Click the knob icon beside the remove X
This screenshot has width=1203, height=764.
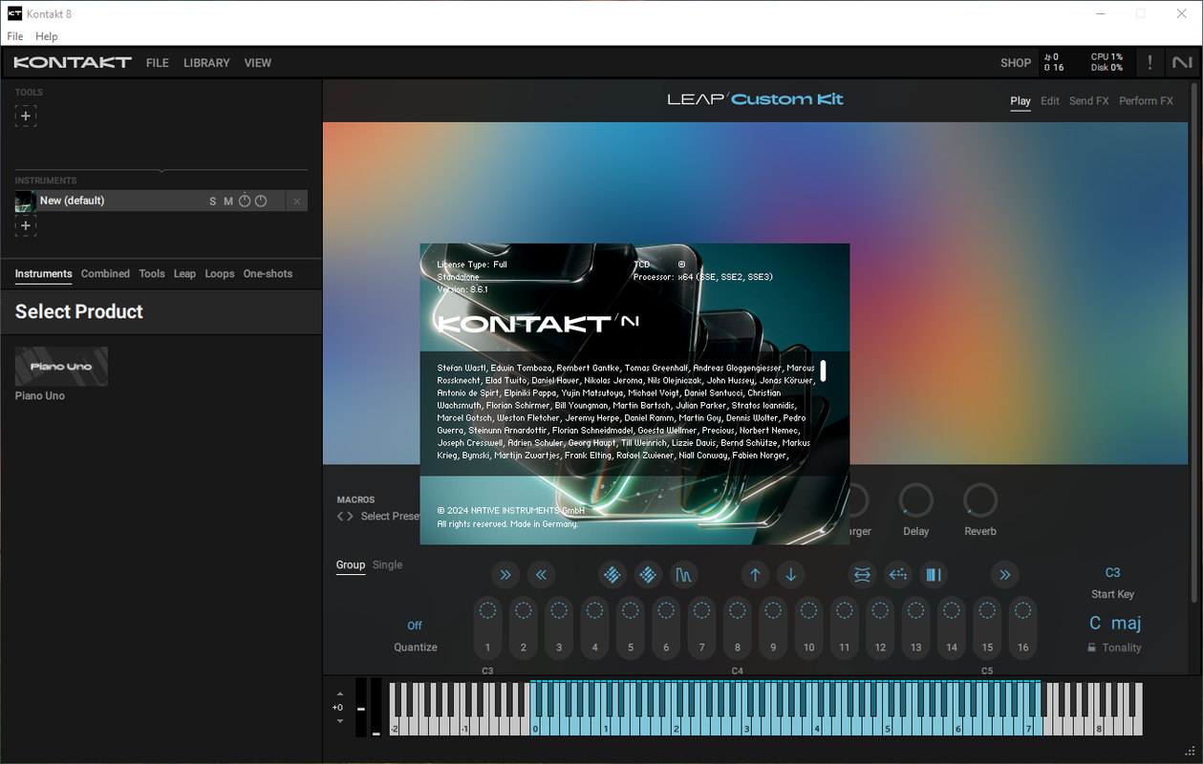click(x=261, y=201)
